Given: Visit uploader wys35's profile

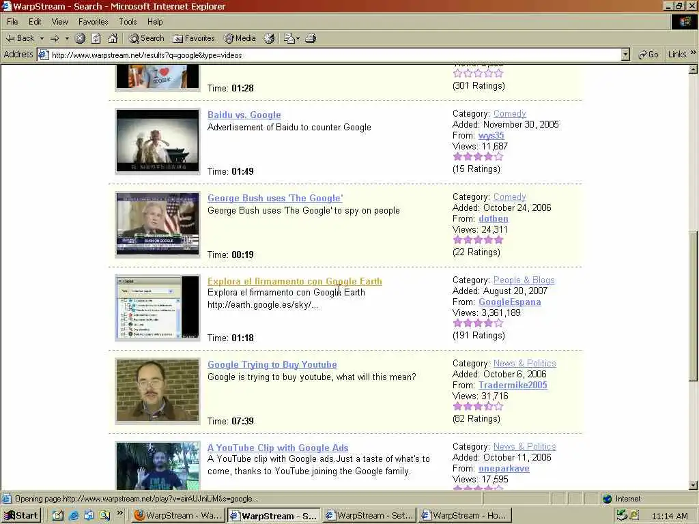Looking at the screenshot, I should click(491, 136).
